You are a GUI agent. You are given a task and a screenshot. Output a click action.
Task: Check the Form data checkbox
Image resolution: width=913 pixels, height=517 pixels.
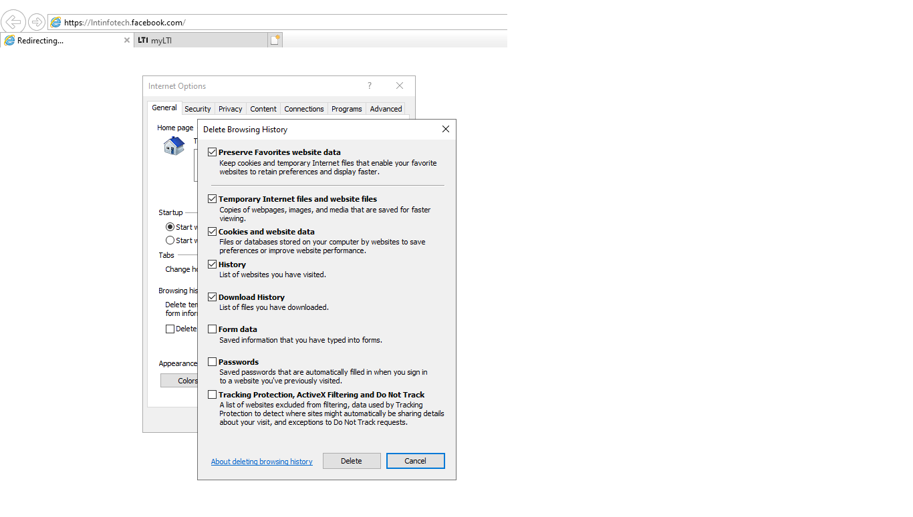212,329
